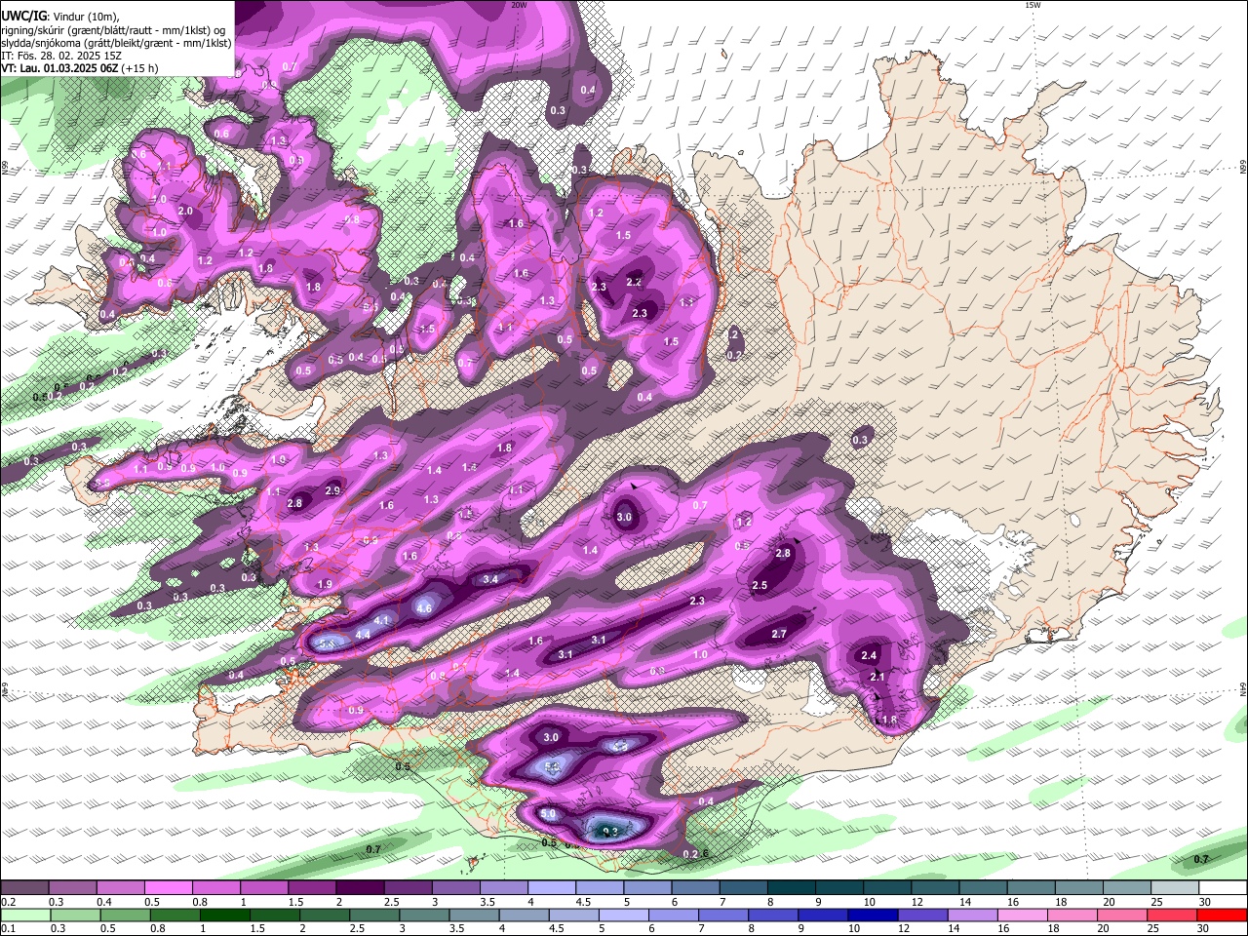Pick the upper legend swatch between 25 and 30
Screen dimensions: 1248x936
pos(1175,887)
